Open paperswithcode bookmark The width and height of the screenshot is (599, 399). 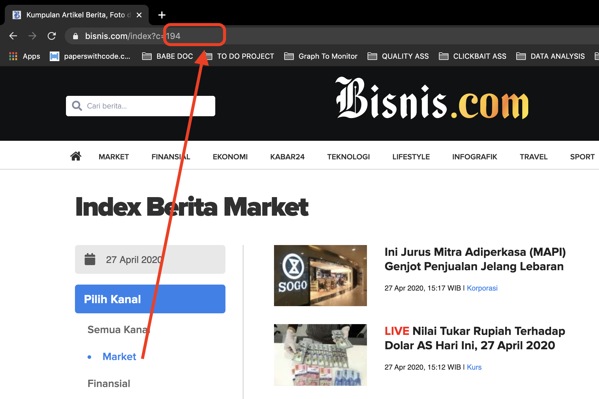90,56
